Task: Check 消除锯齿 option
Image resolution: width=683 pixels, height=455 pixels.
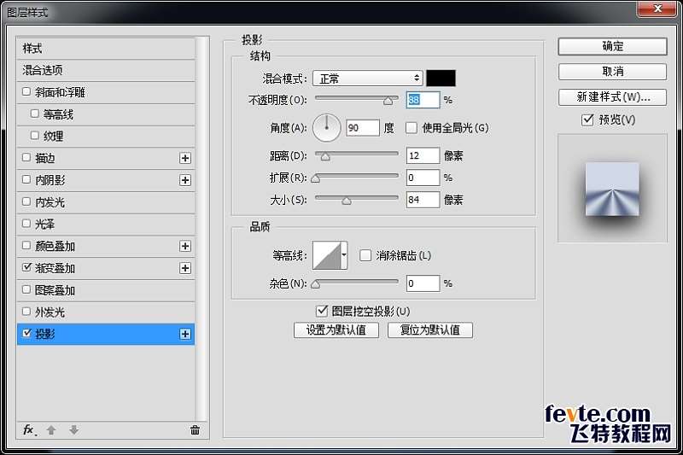Action: tap(365, 255)
